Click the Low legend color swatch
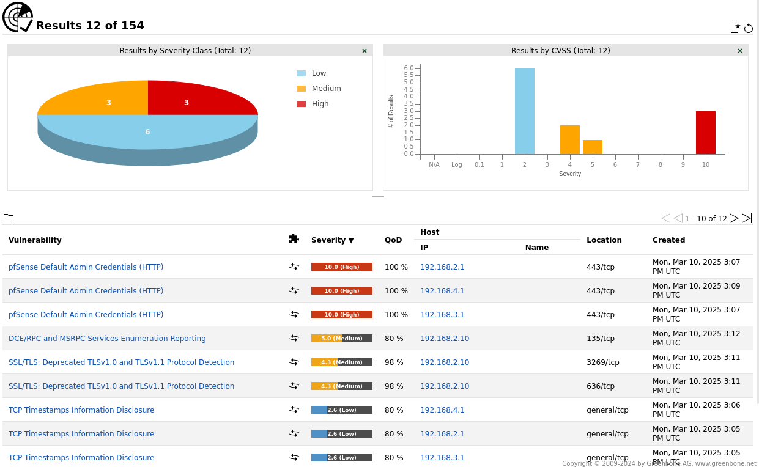 (301, 73)
